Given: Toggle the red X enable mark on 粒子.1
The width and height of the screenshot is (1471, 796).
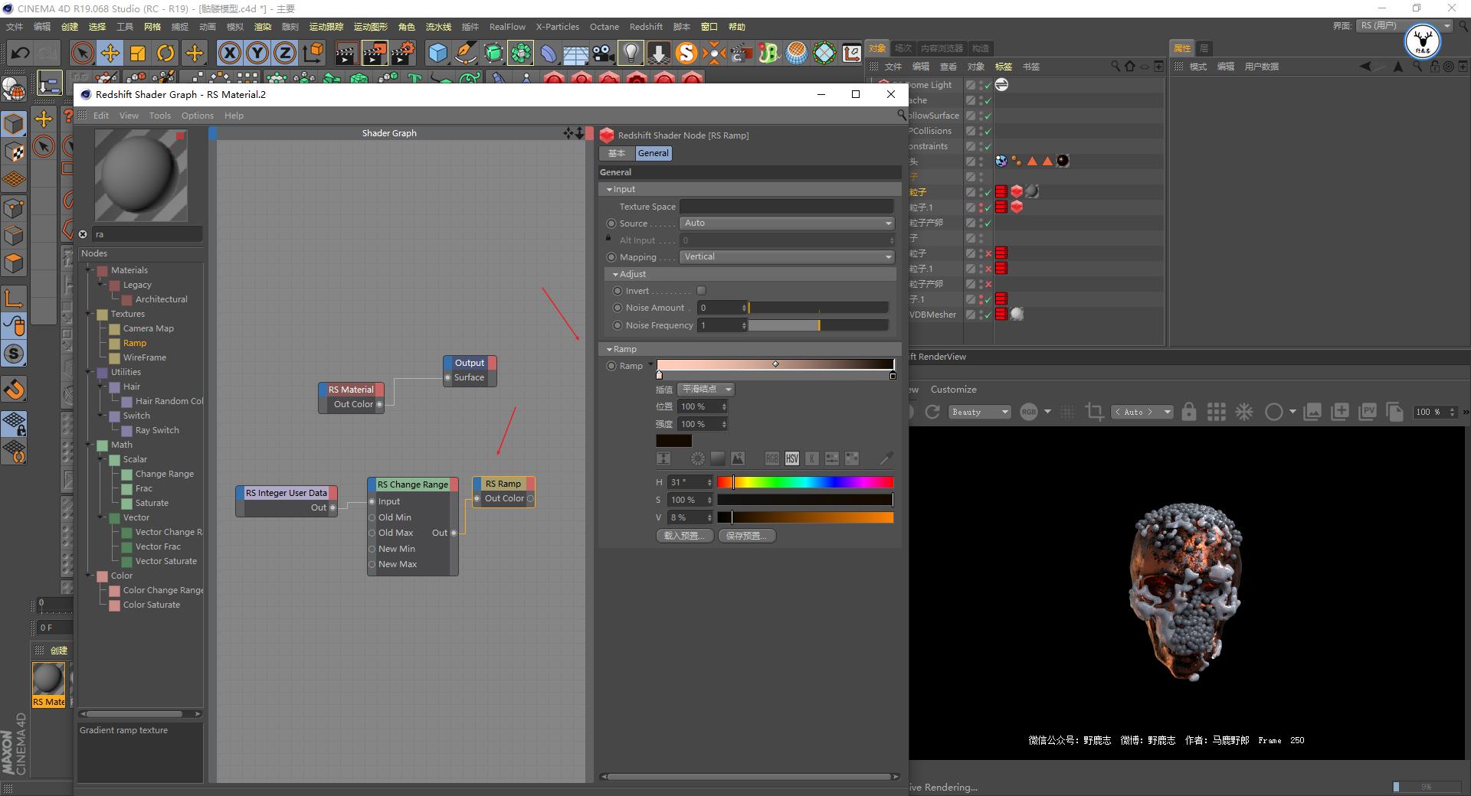Looking at the screenshot, I should coord(989,269).
